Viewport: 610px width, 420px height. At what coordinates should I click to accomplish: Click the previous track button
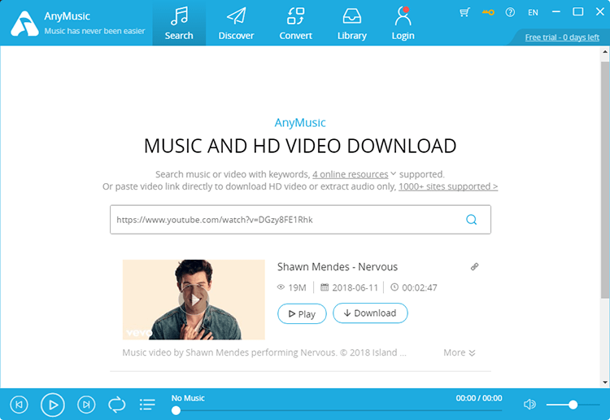(x=19, y=405)
